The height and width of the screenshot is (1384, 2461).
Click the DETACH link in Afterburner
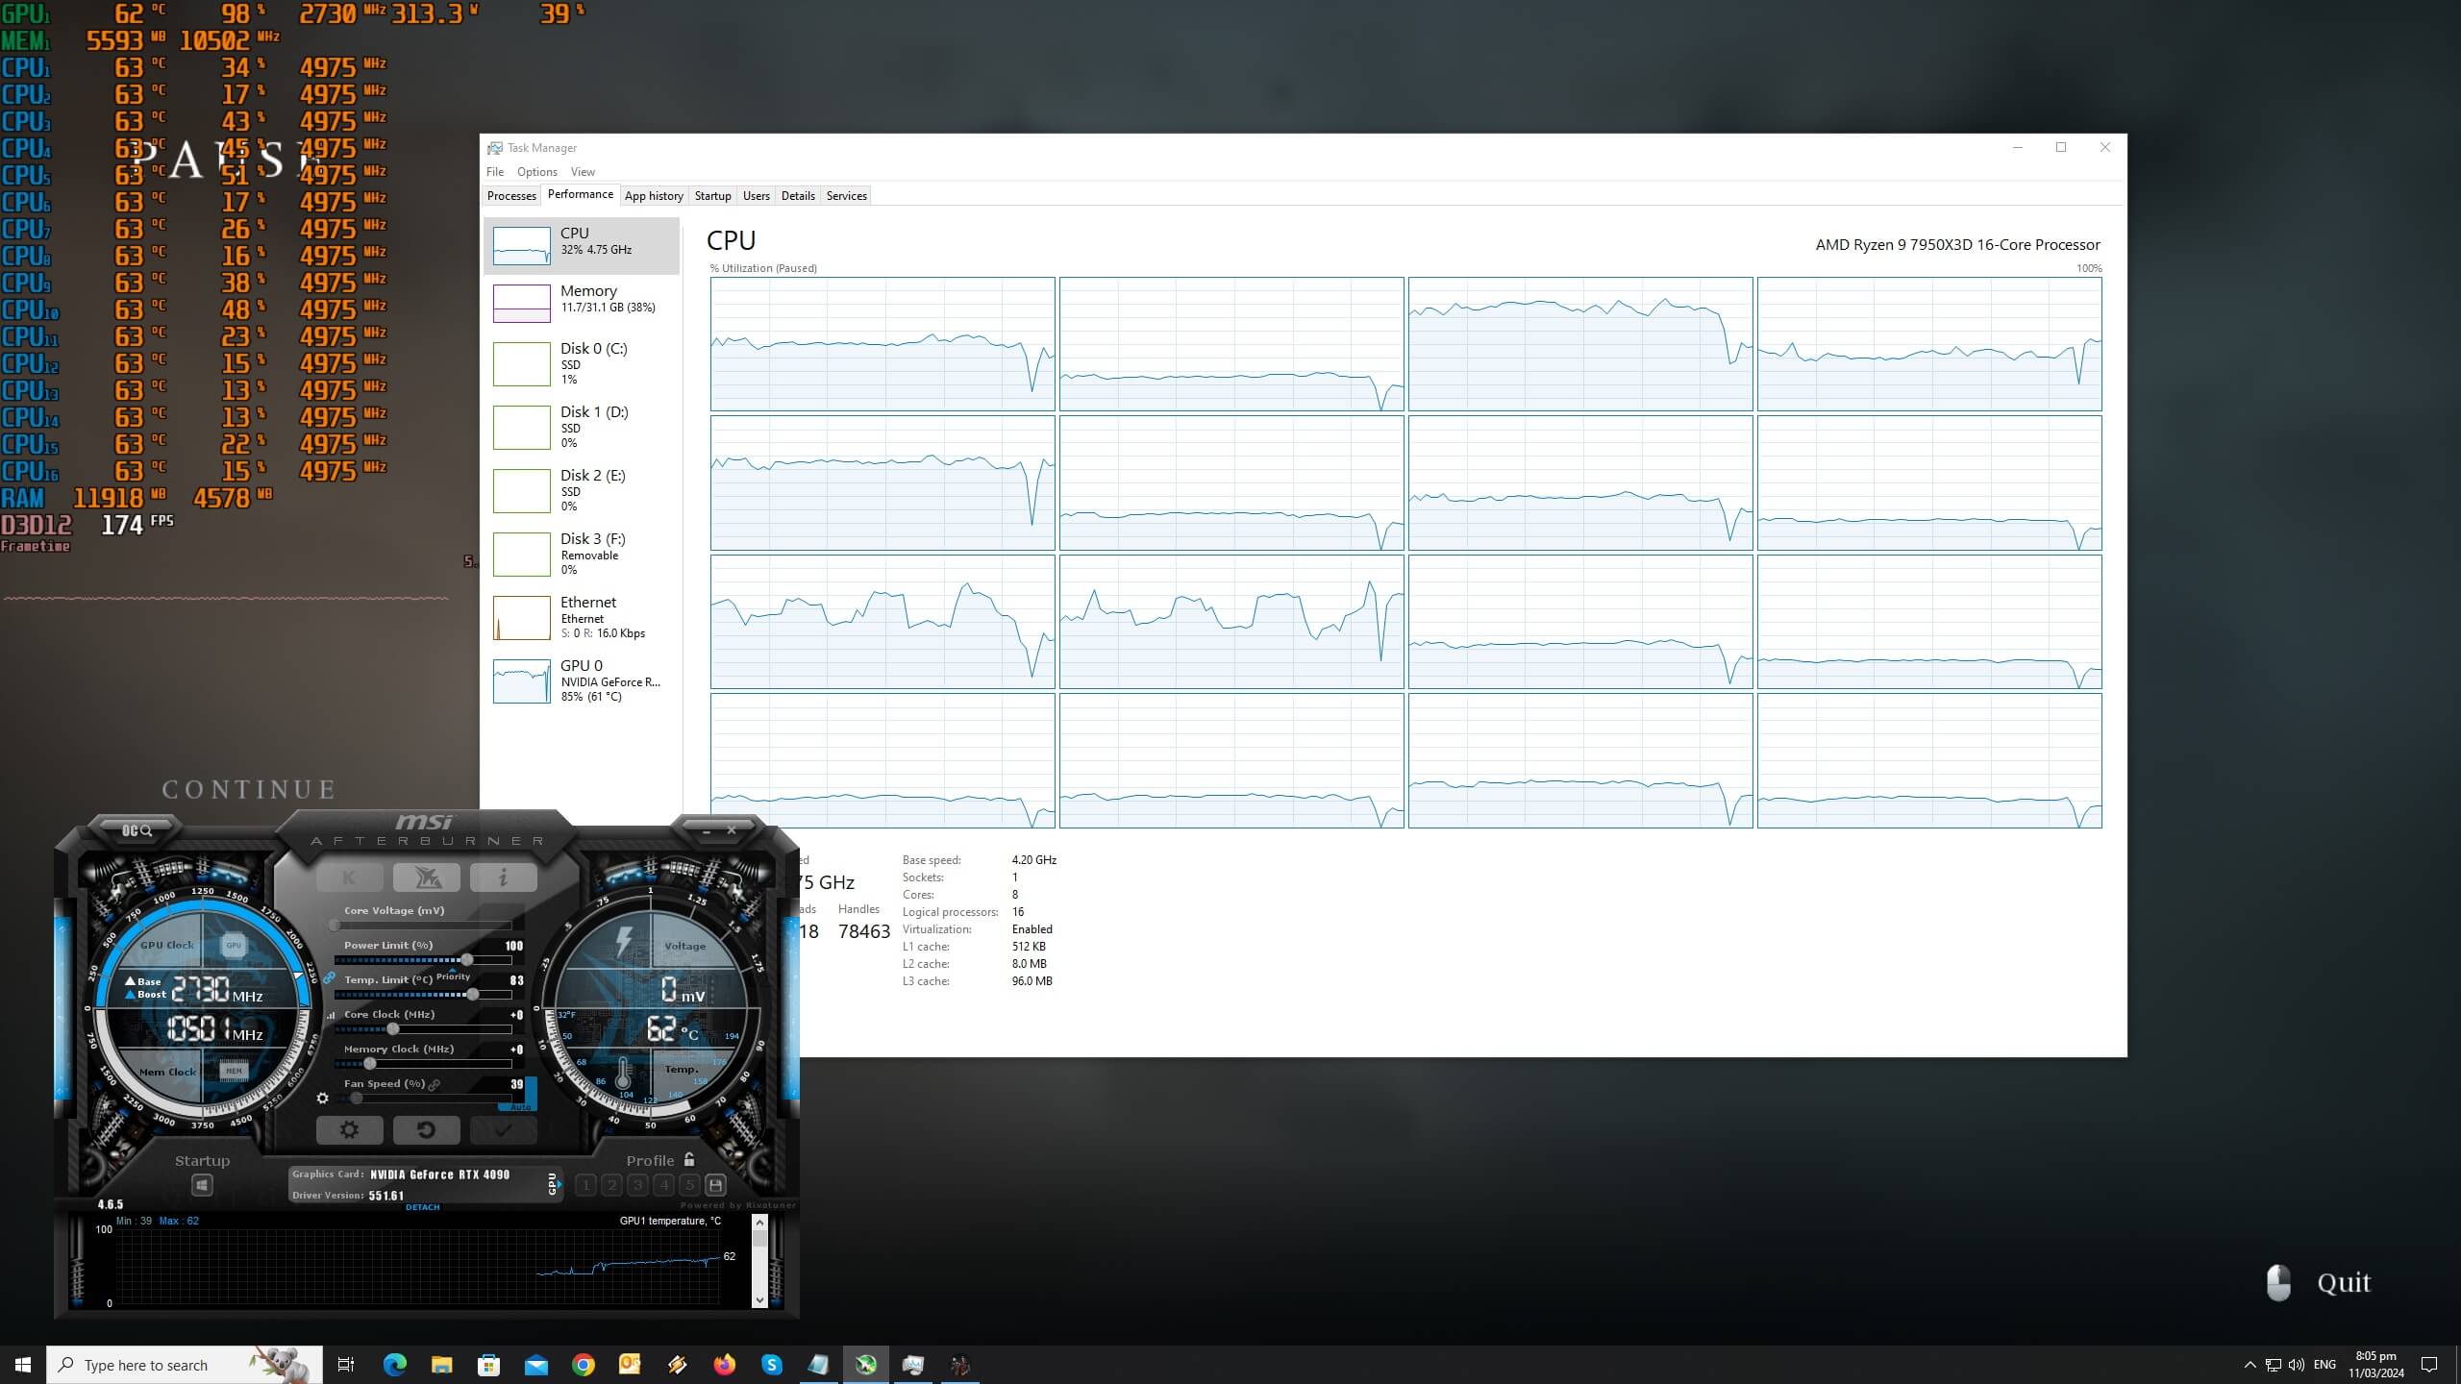pyautogui.click(x=422, y=1207)
